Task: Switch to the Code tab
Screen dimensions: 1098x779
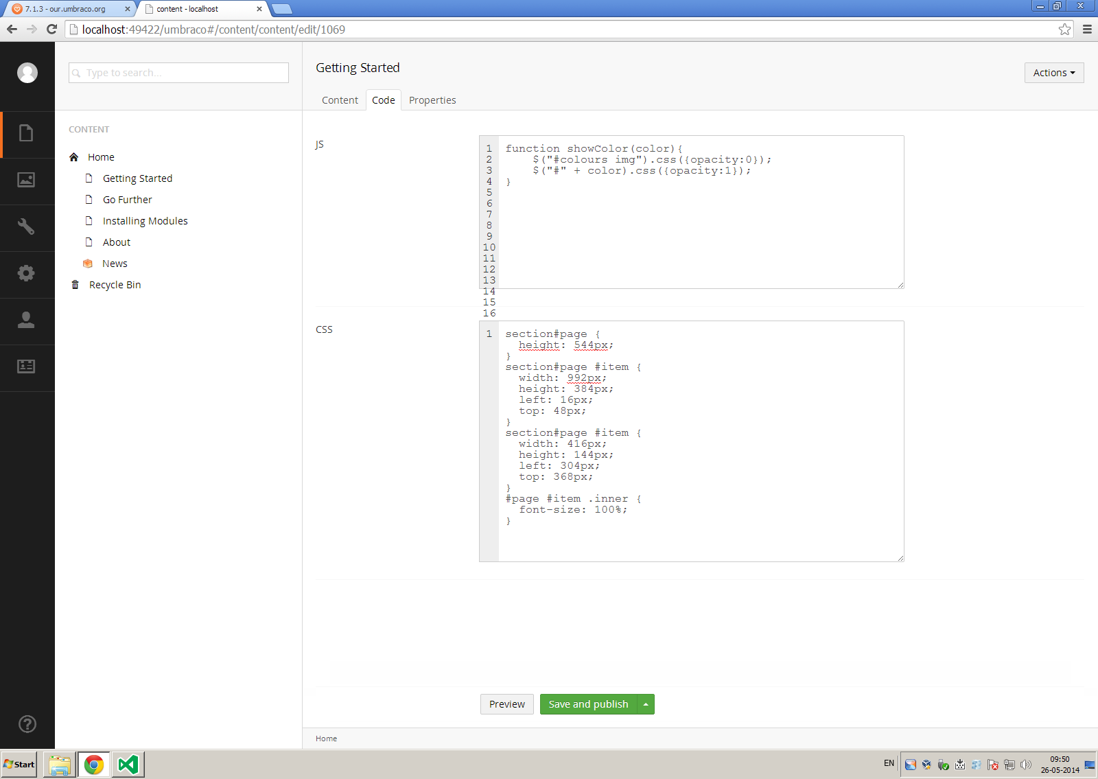Action: tap(384, 100)
